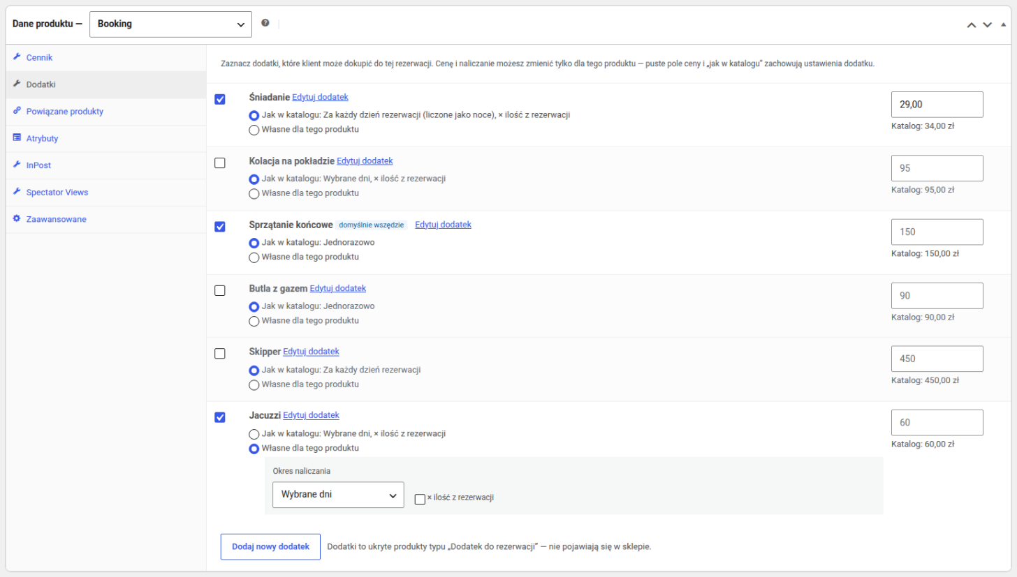Open the Zaawansowane tab
The width and height of the screenshot is (1017, 577).
tap(105, 219)
